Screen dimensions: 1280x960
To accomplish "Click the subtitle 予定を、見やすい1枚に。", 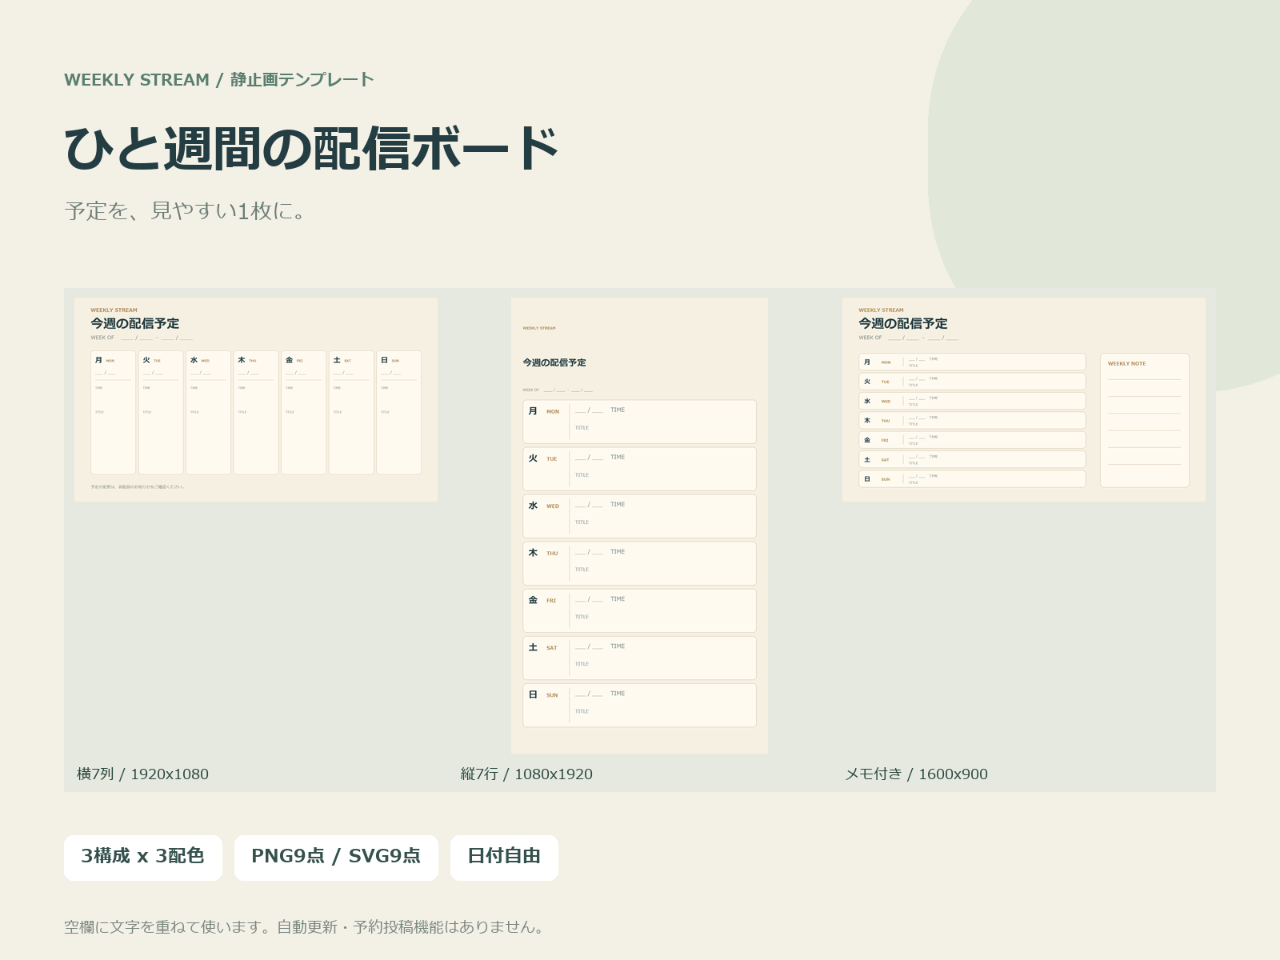I will [x=186, y=211].
